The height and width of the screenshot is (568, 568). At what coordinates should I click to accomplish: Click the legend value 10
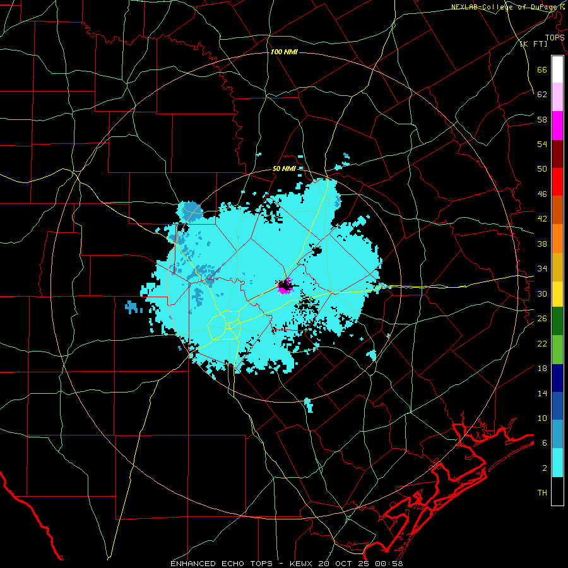542,418
